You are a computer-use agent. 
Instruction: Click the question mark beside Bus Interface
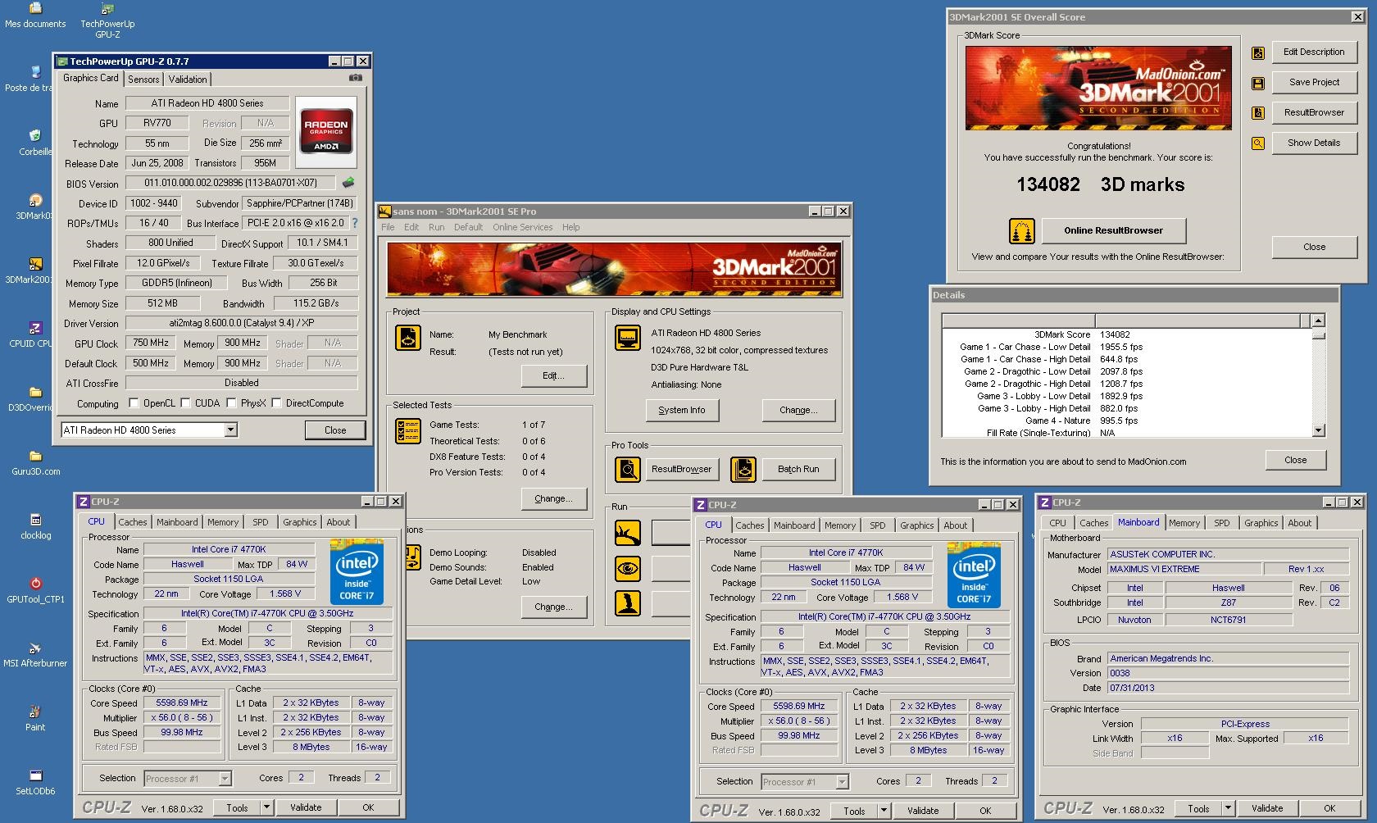tap(355, 223)
